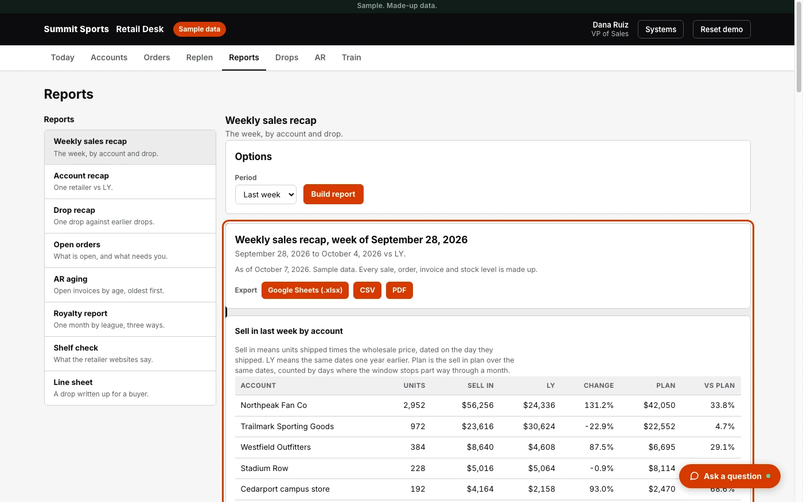
Task: Click the Sample data badge
Action: [x=199, y=29]
